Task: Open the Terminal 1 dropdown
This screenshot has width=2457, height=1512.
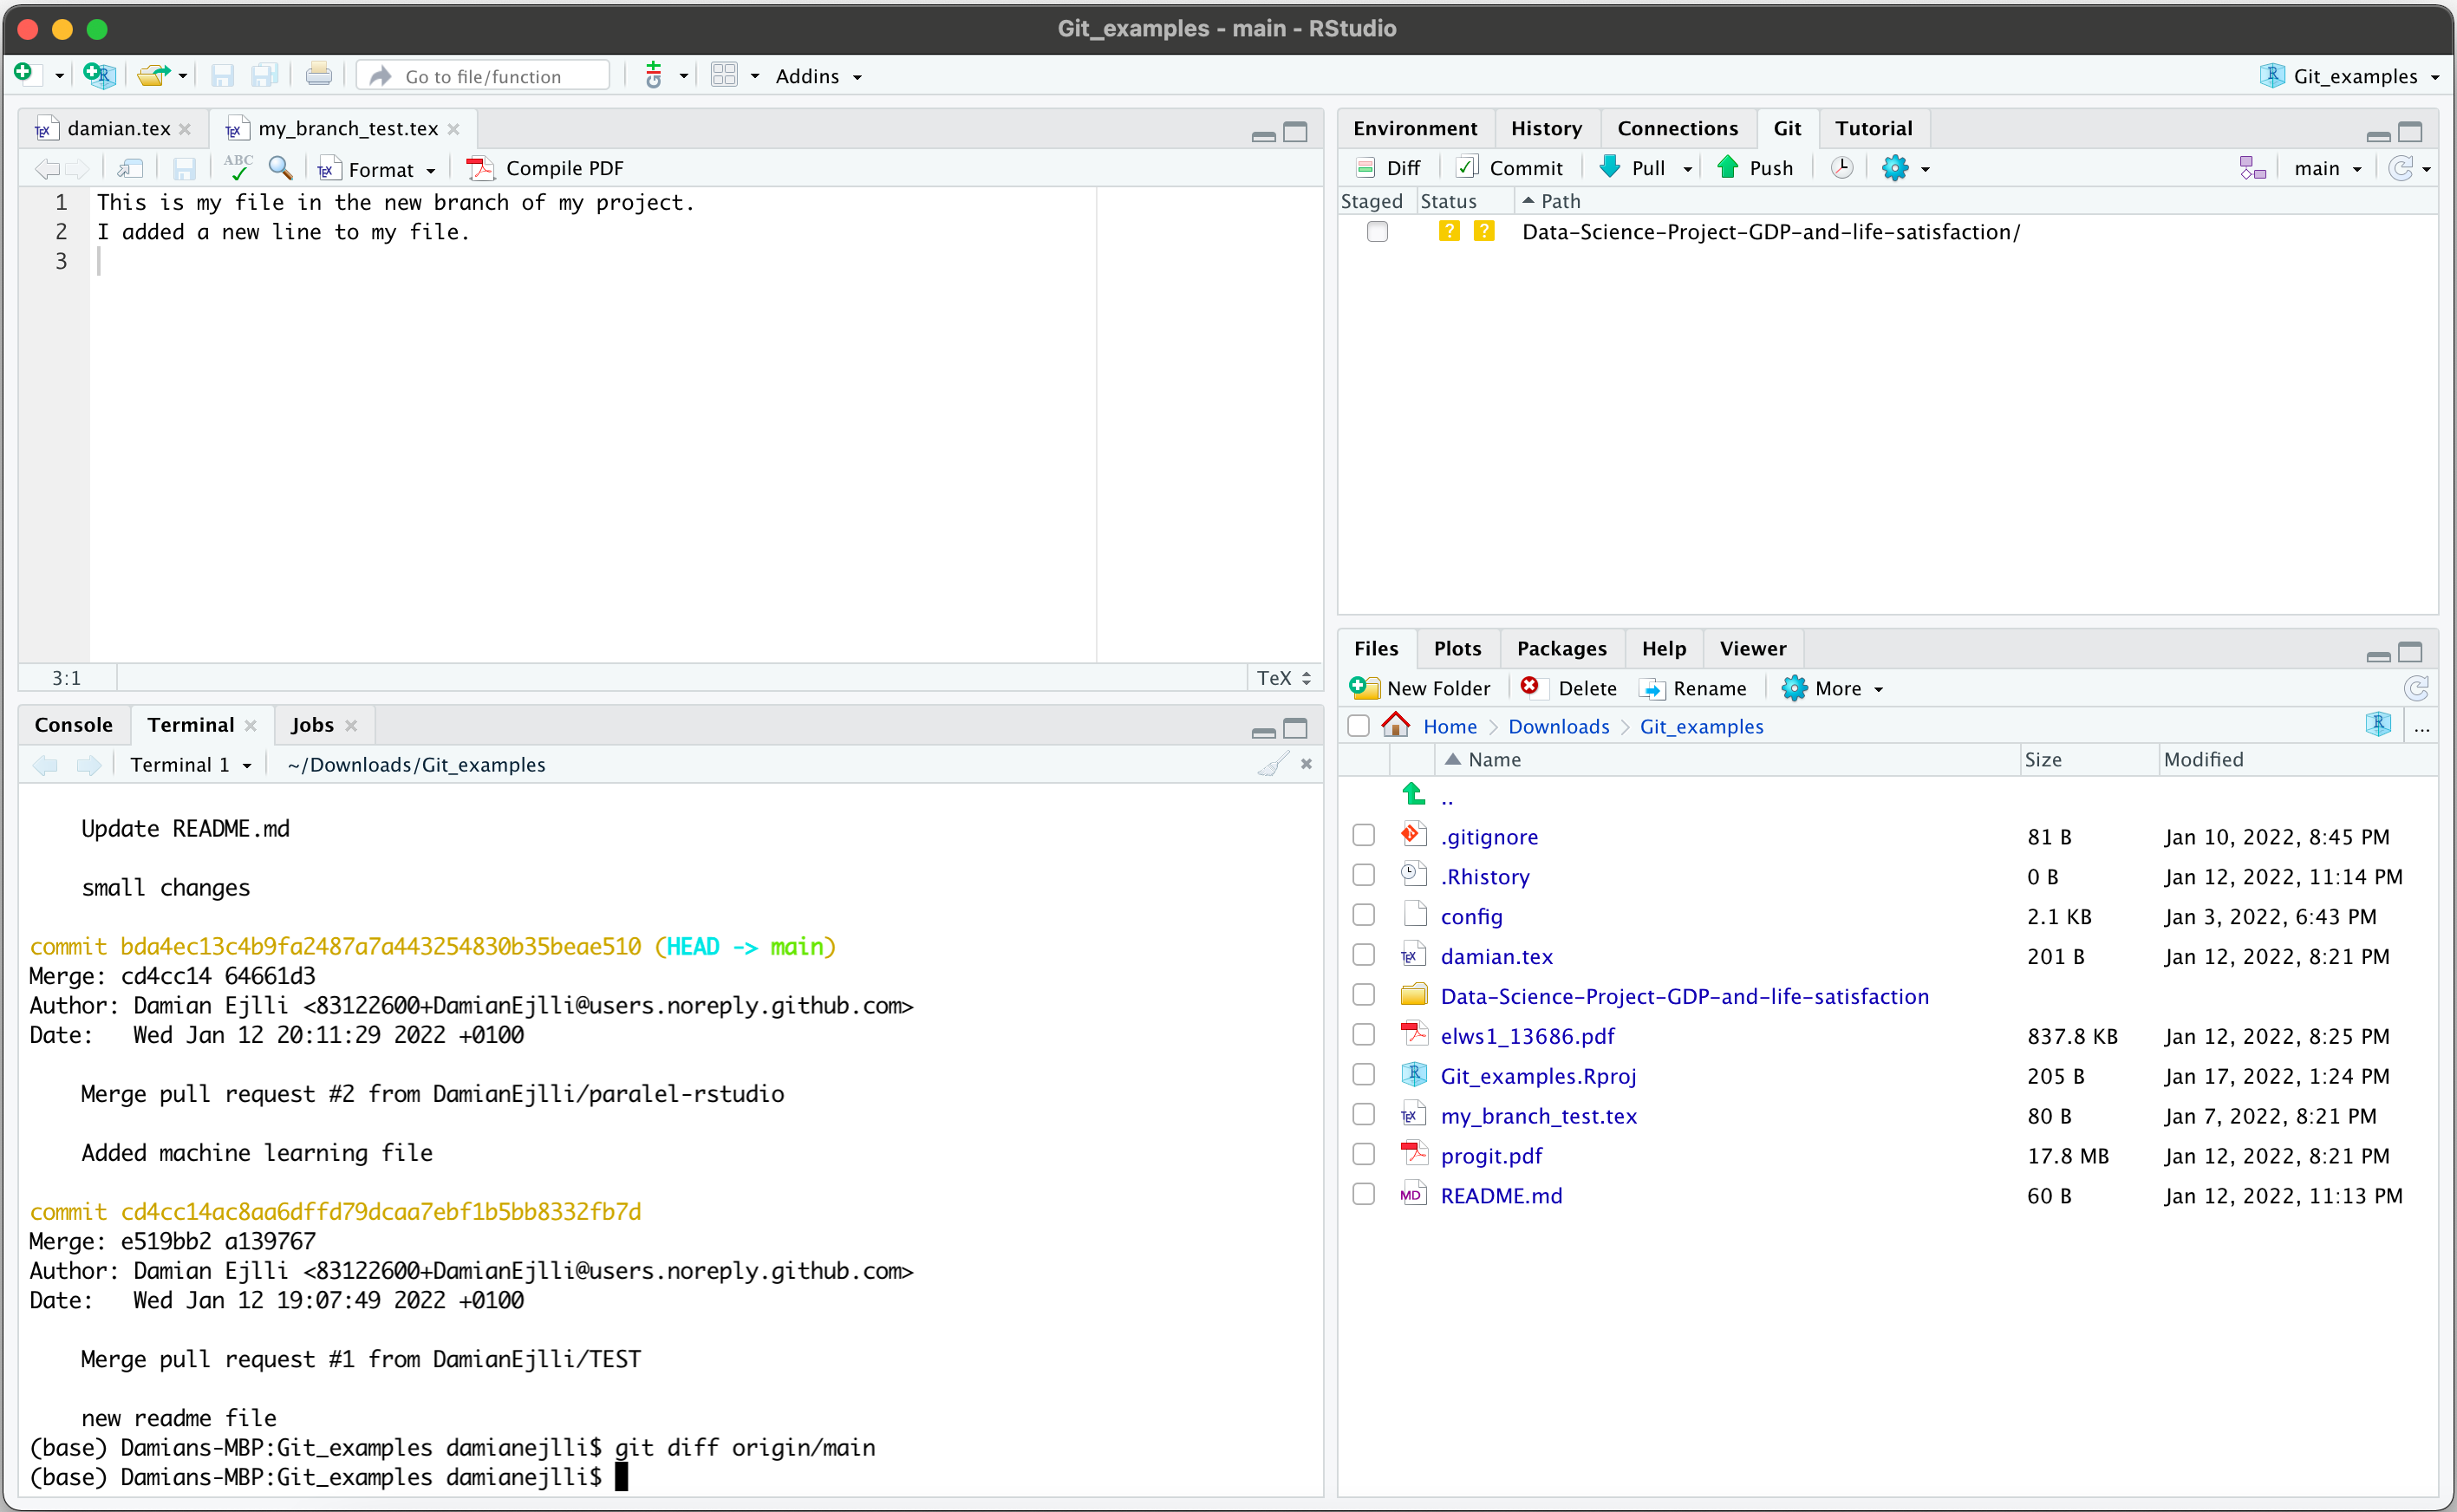Action: pos(191,765)
